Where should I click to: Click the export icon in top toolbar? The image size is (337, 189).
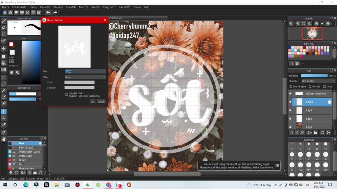point(10,12)
